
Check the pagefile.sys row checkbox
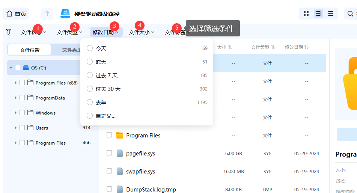(x=109, y=153)
